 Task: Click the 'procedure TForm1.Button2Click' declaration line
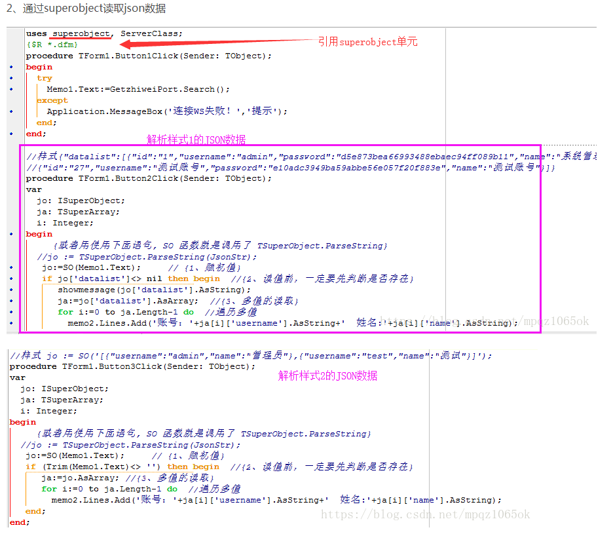coord(149,178)
